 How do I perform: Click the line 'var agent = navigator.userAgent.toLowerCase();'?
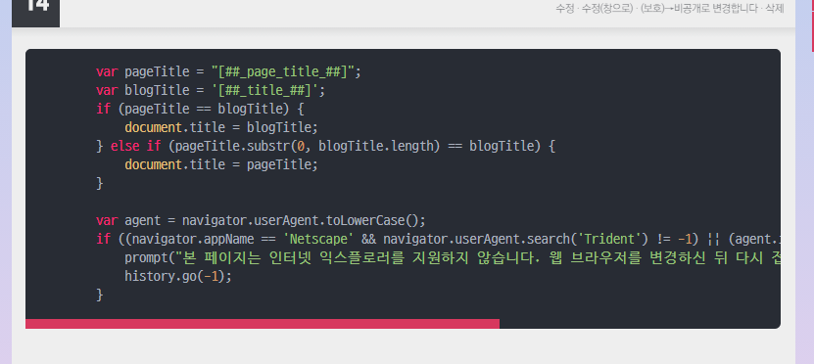[x=261, y=220]
